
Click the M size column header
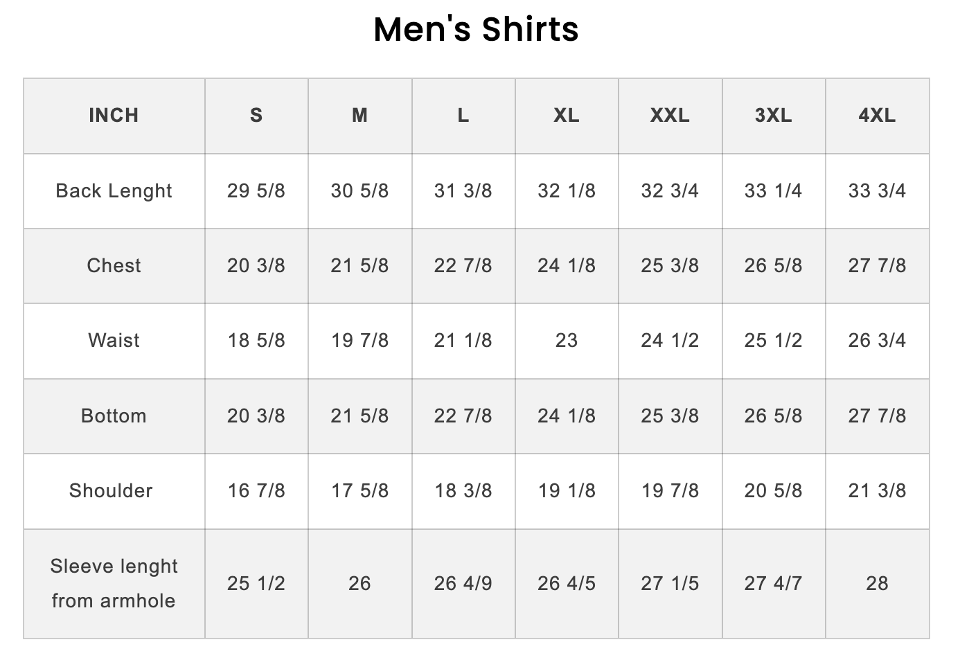359,115
